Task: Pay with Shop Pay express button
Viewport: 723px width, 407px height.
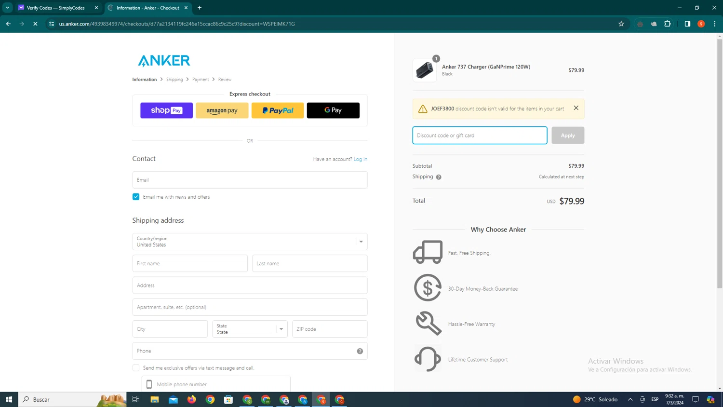Action: tap(166, 110)
